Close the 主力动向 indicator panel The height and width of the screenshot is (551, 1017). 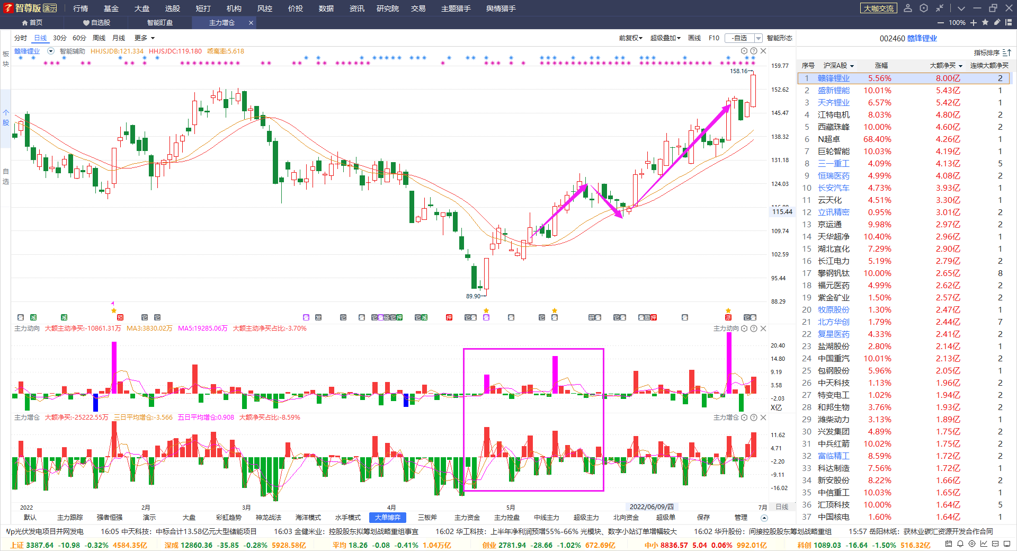763,328
